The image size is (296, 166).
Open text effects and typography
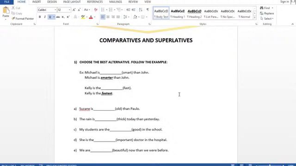pos(75,17)
